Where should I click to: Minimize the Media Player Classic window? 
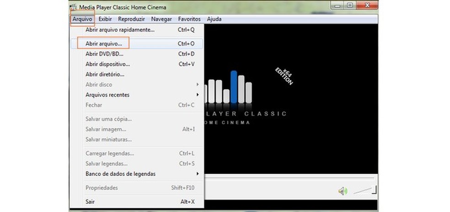338,5
